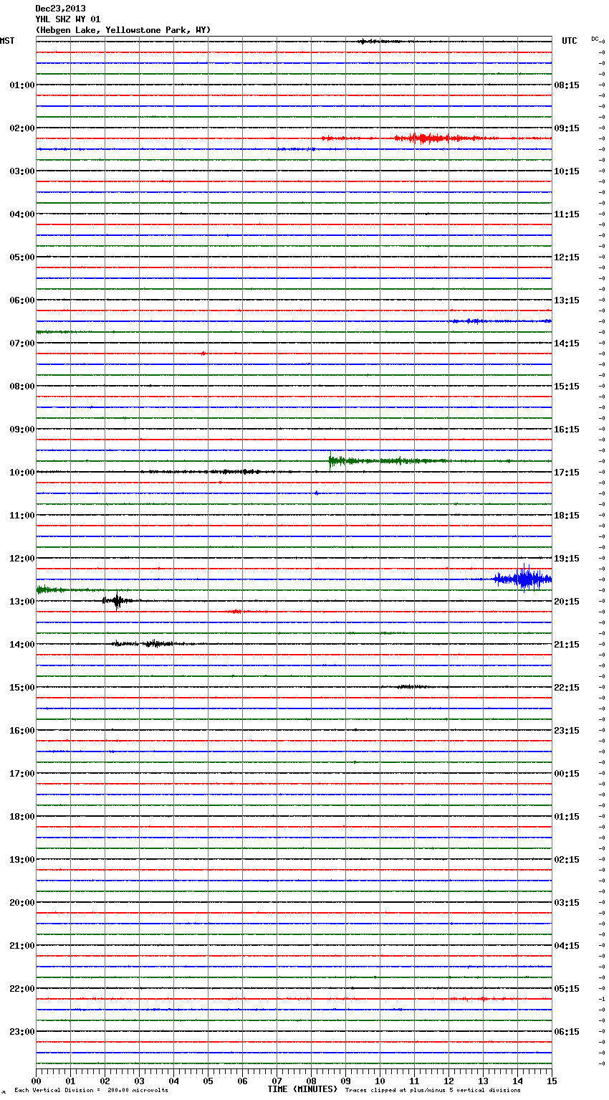Image resolution: width=609 pixels, height=1100 pixels.
Task: Click the "09:00" MST row label
Action: point(22,430)
